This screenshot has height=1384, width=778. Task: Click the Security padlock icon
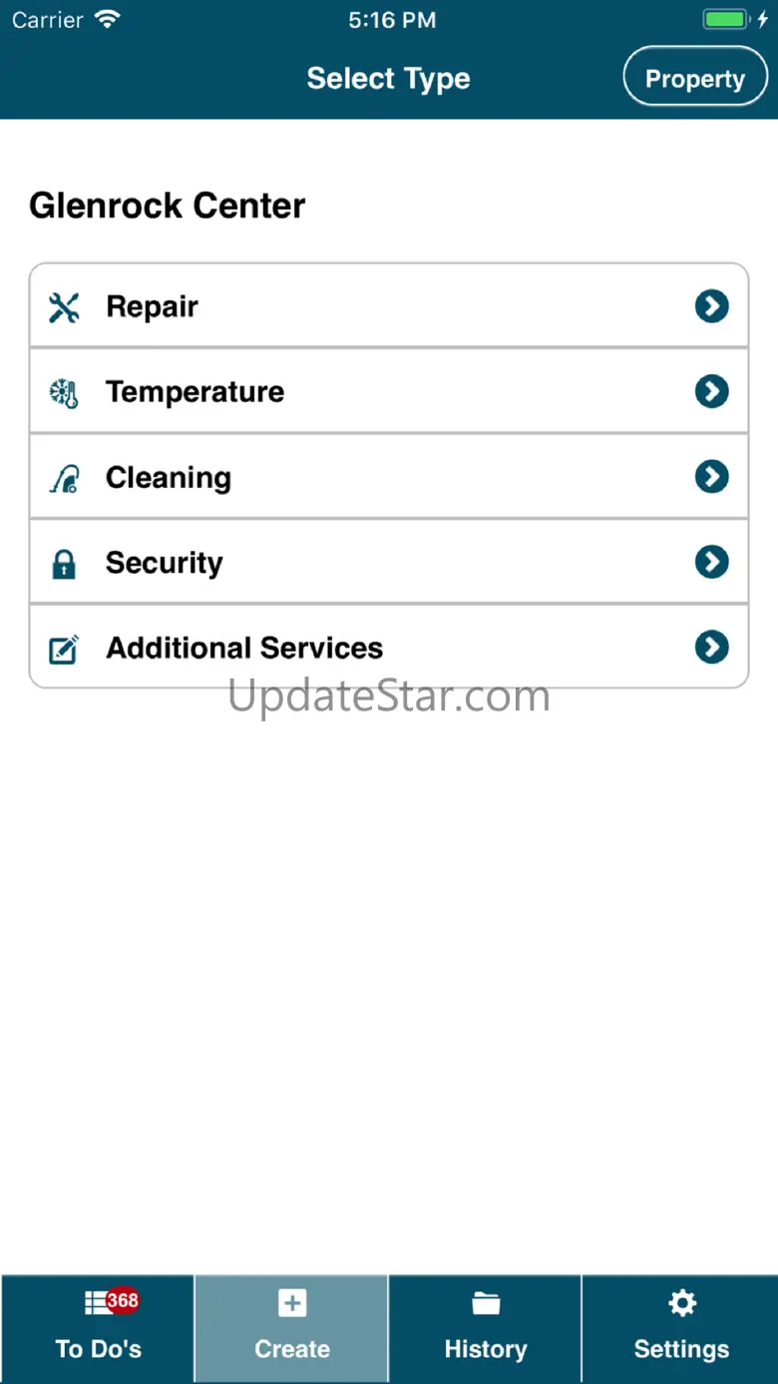(x=64, y=564)
